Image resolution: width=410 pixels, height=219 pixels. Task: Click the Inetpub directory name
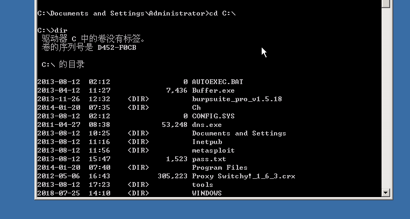[x=207, y=142]
